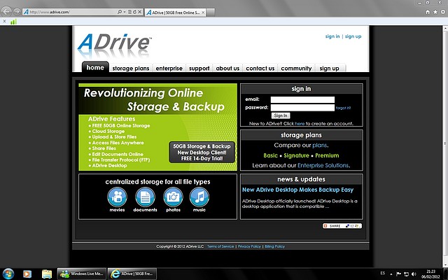Screen dimensions: 448x280
Task: Open the sign up navigation tab
Action: tap(329, 69)
